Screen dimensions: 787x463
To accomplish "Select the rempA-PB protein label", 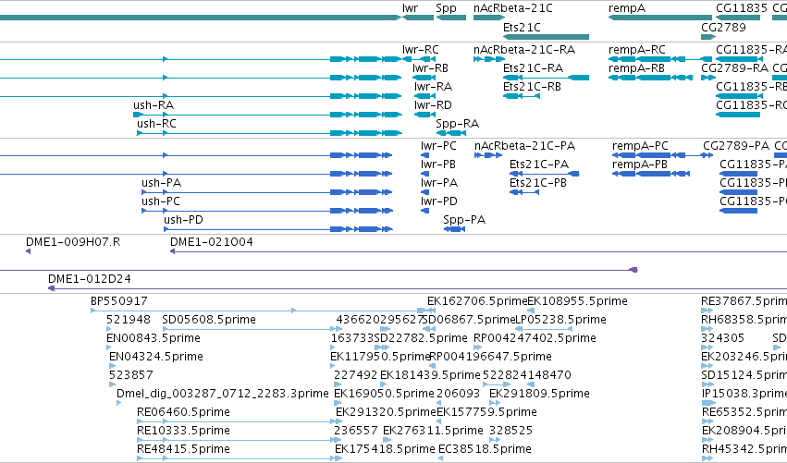I will pos(640,165).
